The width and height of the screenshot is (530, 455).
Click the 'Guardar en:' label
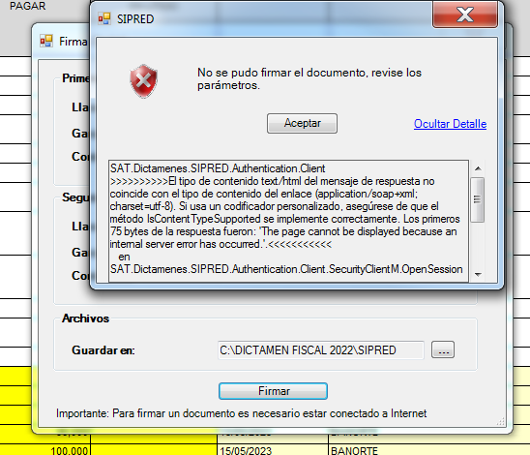click(x=103, y=350)
